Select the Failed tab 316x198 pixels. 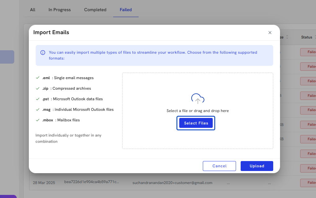[126, 10]
